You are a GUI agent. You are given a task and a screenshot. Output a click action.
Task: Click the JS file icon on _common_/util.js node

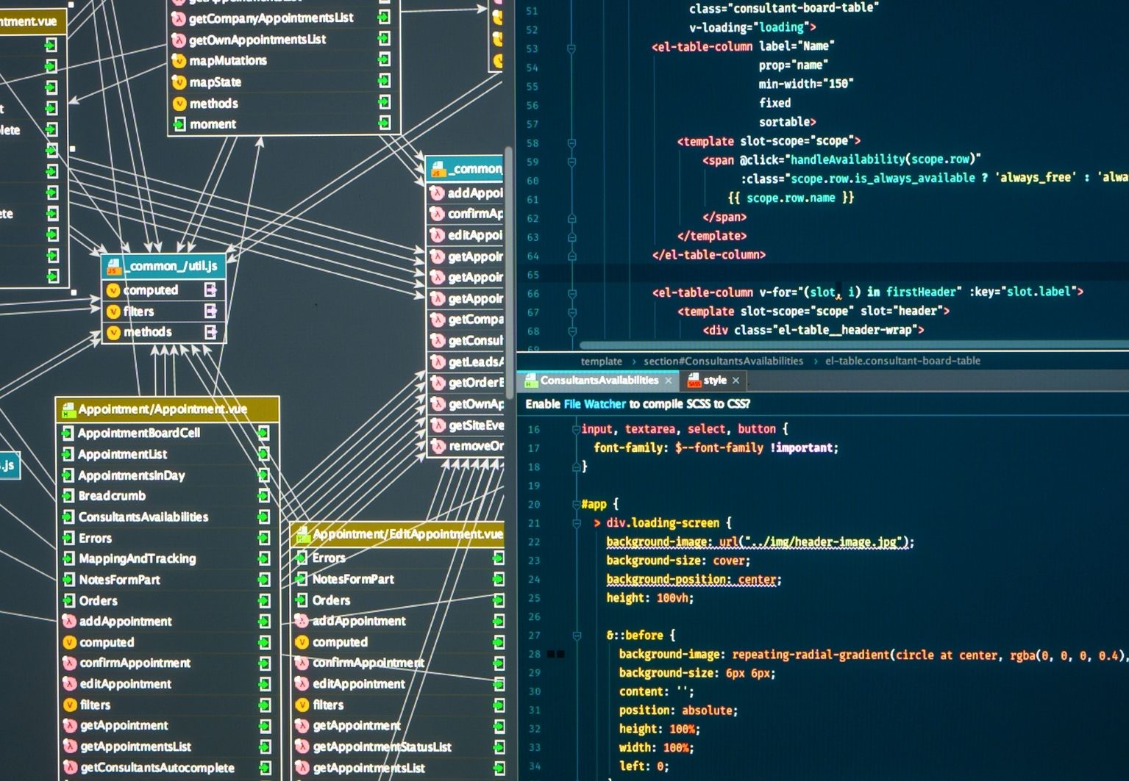tap(113, 266)
